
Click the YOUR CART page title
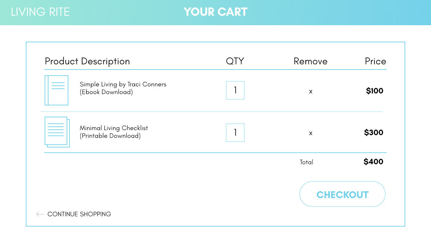point(215,12)
